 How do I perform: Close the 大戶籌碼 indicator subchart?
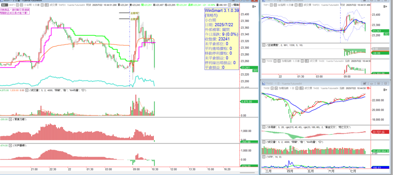pyautogui.click(x=10, y=145)
